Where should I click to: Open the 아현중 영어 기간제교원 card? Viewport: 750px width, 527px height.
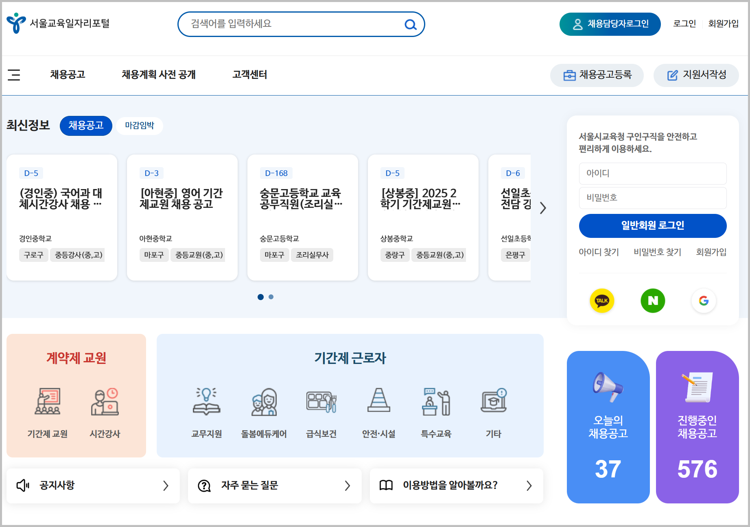[182, 218]
